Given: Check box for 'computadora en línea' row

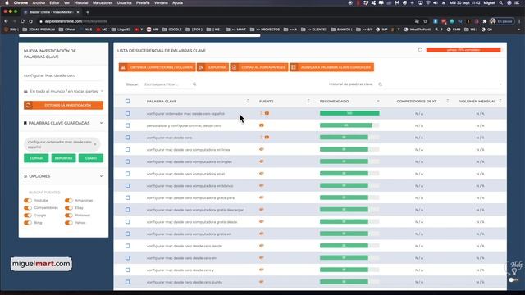Looking at the screenshot, I should tap(128, 149).
